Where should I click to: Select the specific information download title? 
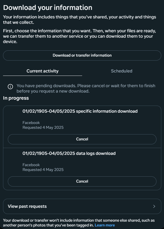tap(80, 111)
